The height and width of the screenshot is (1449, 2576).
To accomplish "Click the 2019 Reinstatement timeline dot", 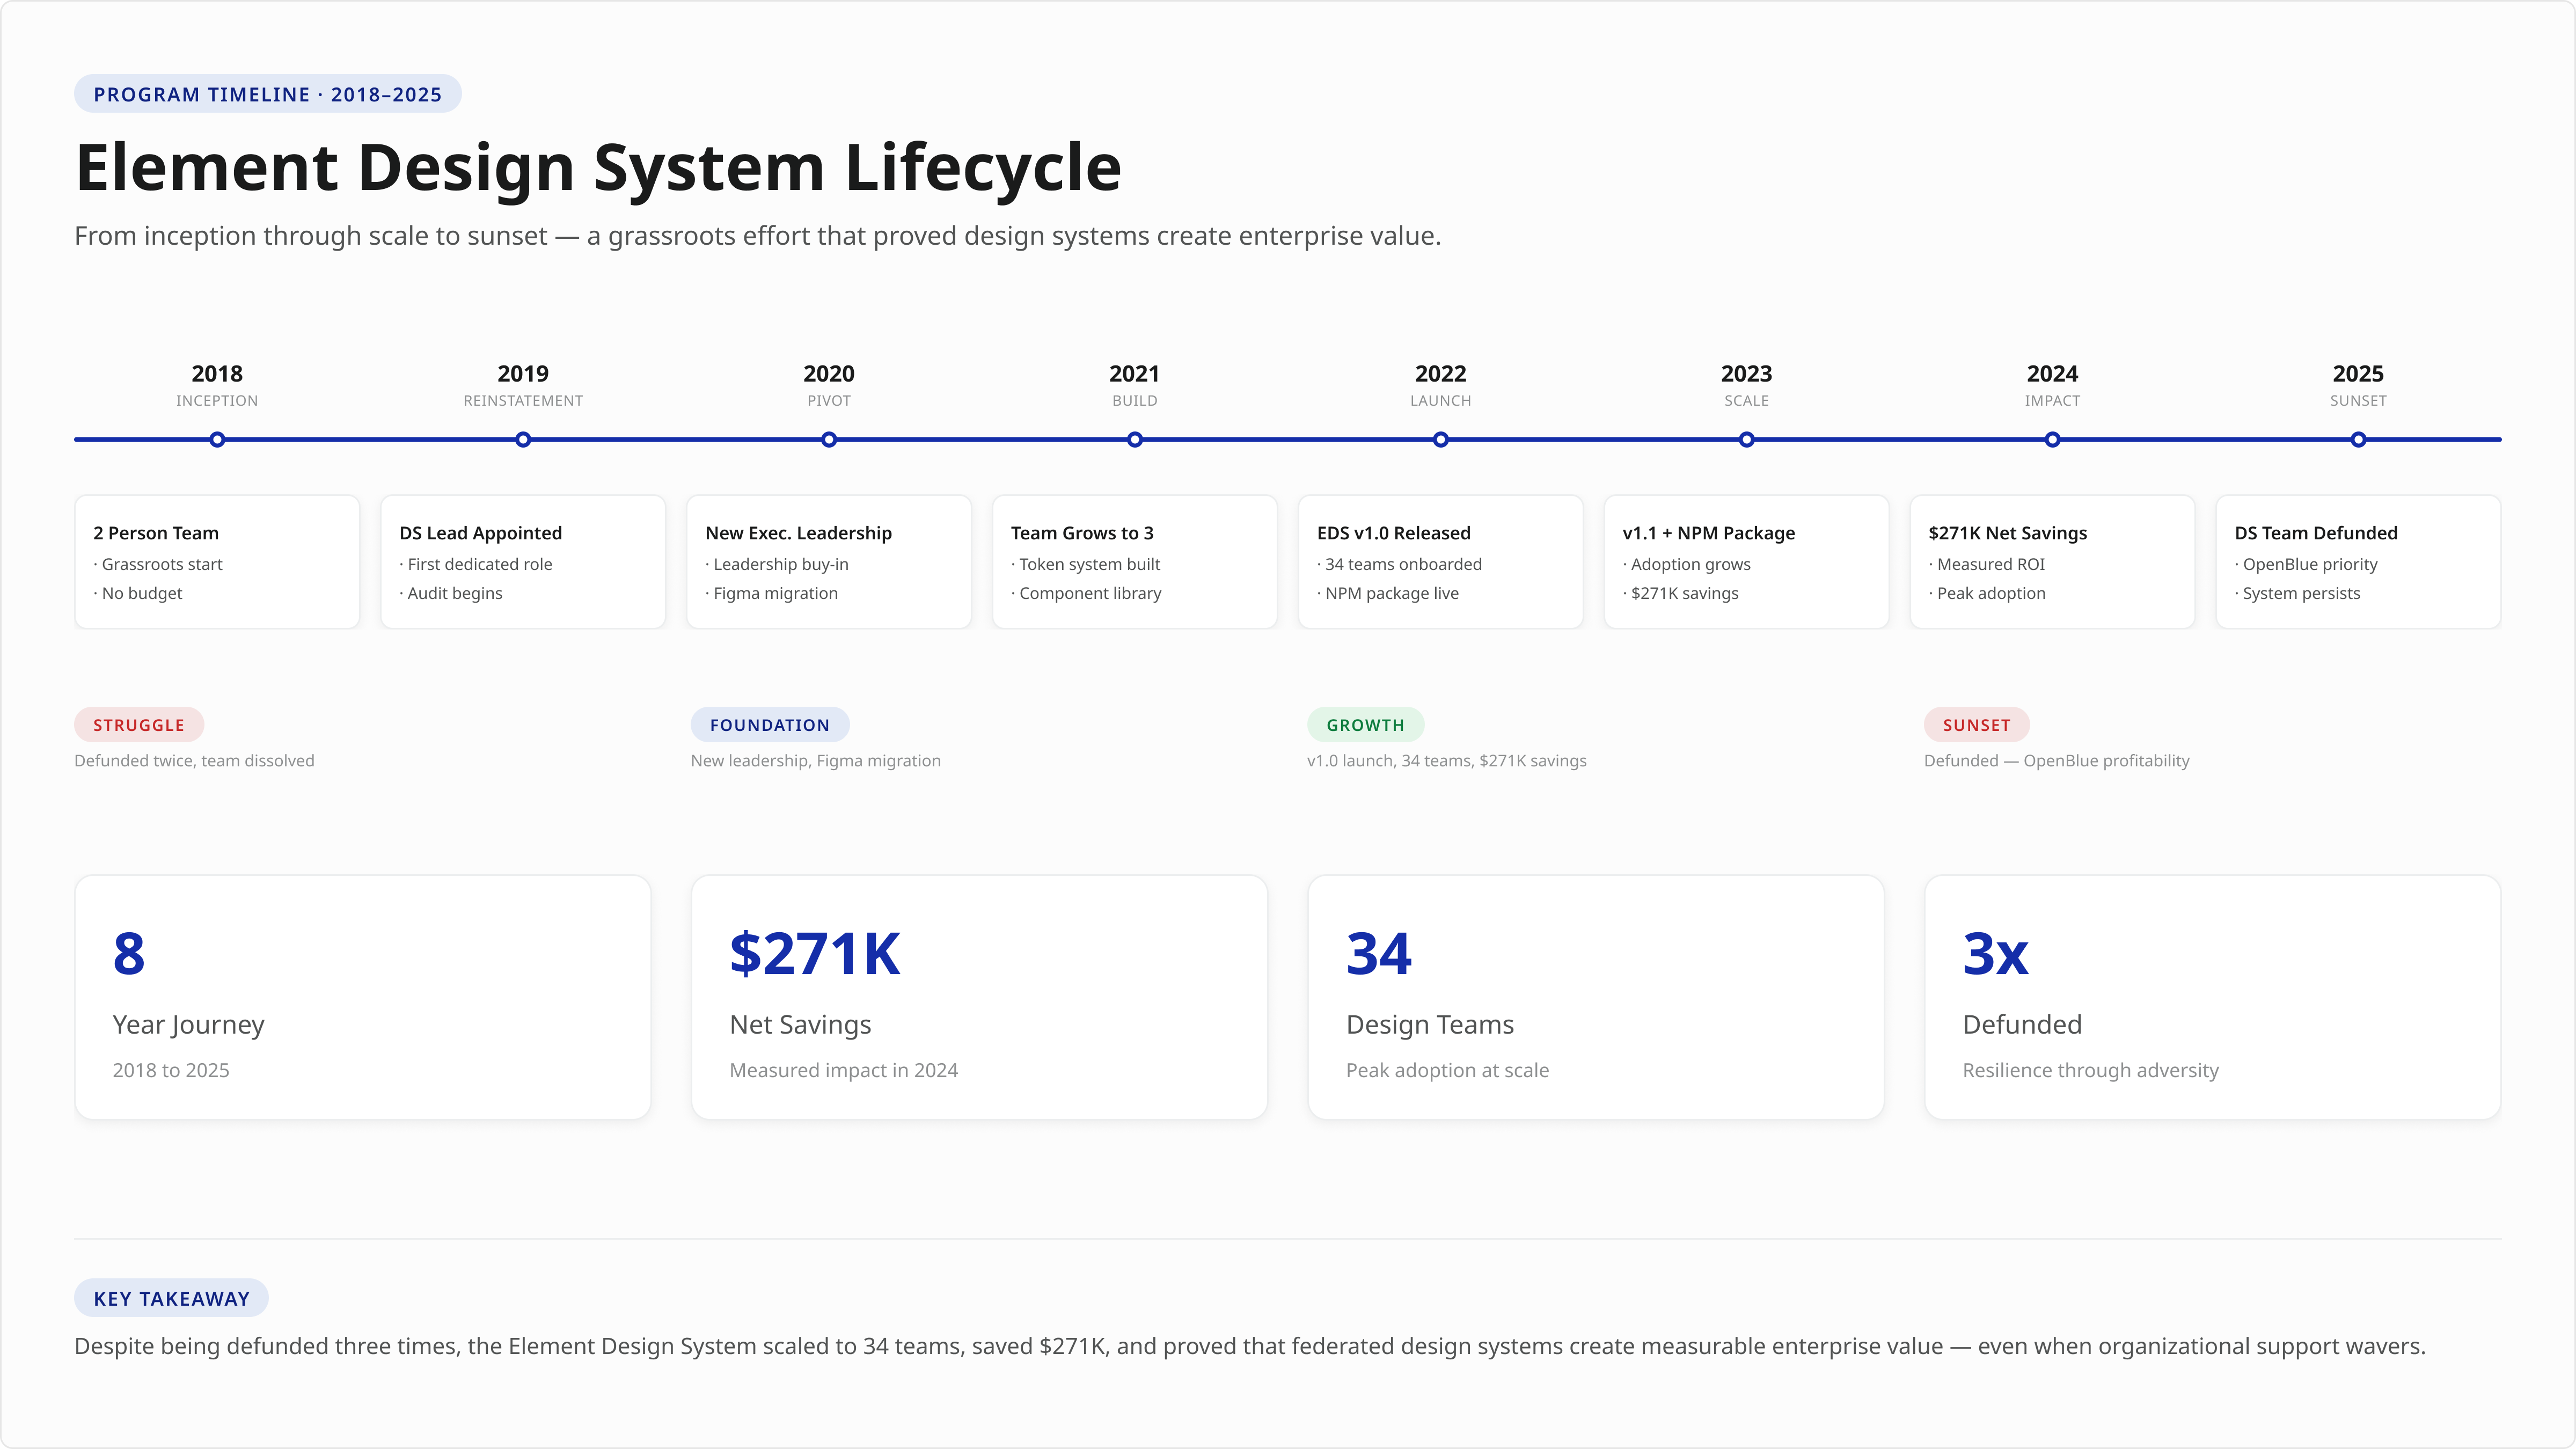I will point(523,439).
